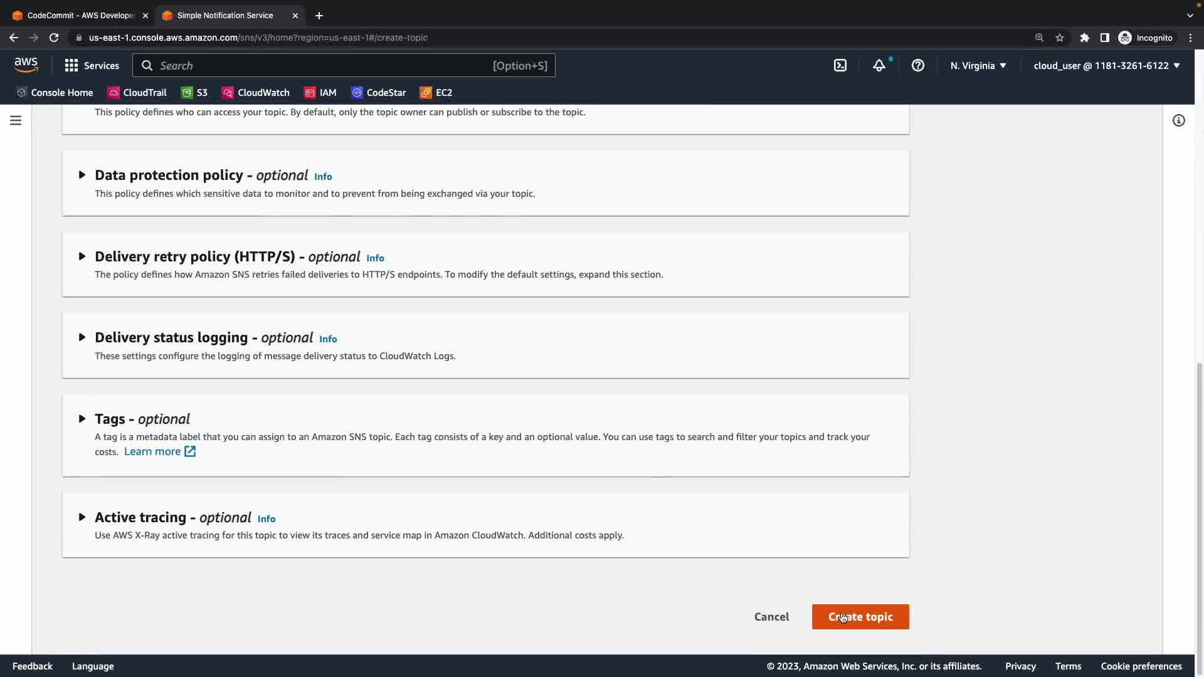Open the EC2 shortcut in favorites bar
Viewport: 1204px width, 677px height.
(436, 93)
